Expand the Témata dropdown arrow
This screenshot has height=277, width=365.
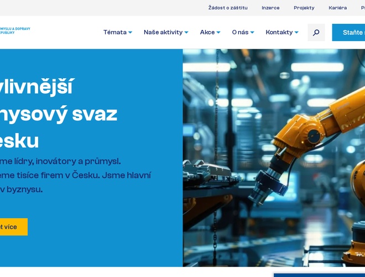tap(130, 33)
